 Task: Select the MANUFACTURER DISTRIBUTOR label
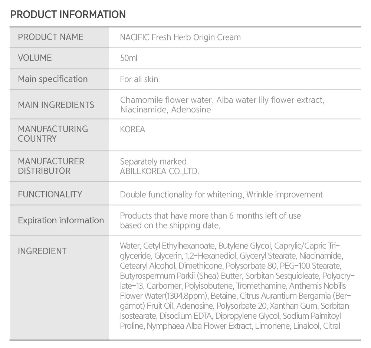coord(51,166)
